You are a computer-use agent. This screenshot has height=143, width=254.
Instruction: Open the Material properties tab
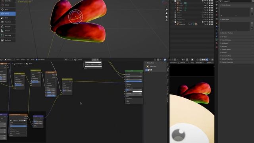point(217,43)
